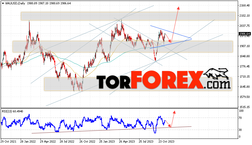The width and height of the screenshot is (252, 145).
Task: Select the price axis label 1710.15
Action: pyautogui.click(x=245, y=77)
